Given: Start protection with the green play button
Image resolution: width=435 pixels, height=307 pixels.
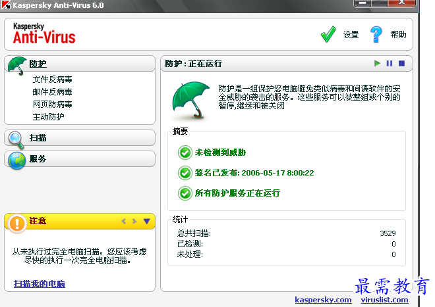Looking at the screenshot, I should (x=377, y=63).
